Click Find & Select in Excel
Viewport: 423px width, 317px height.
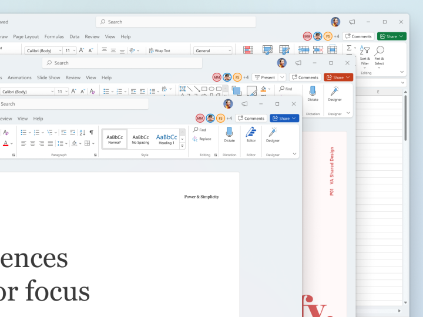379,56
